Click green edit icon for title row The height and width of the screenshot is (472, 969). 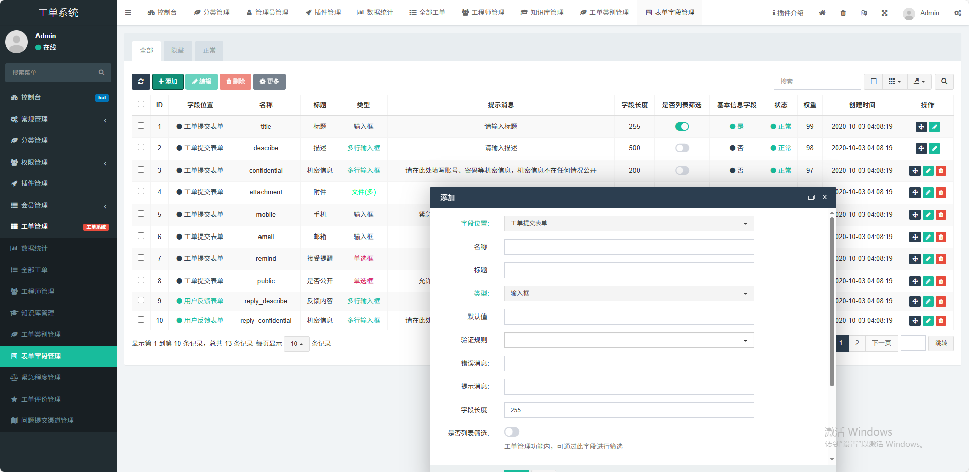[935, 127]
